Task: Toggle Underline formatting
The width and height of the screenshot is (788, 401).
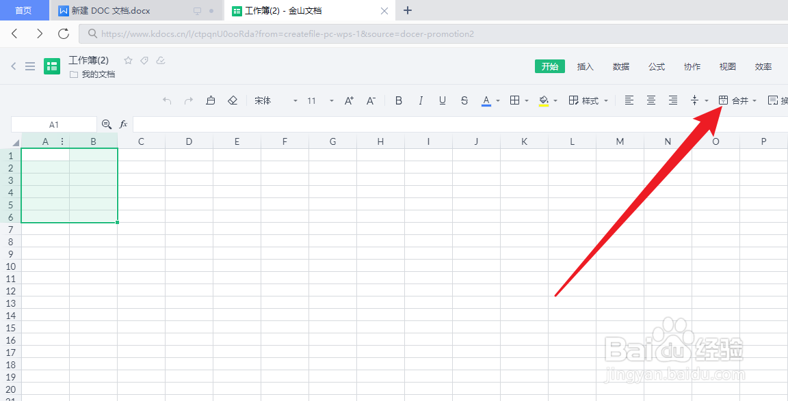Action: coord(443,101)
